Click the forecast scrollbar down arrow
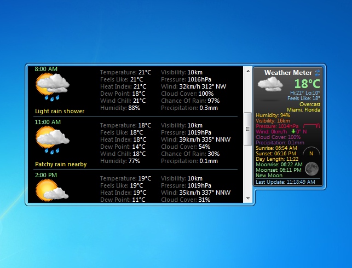Image resolution: width=352 pixels, height=268 pixels. pyautogui.click(x=248, y=198)
